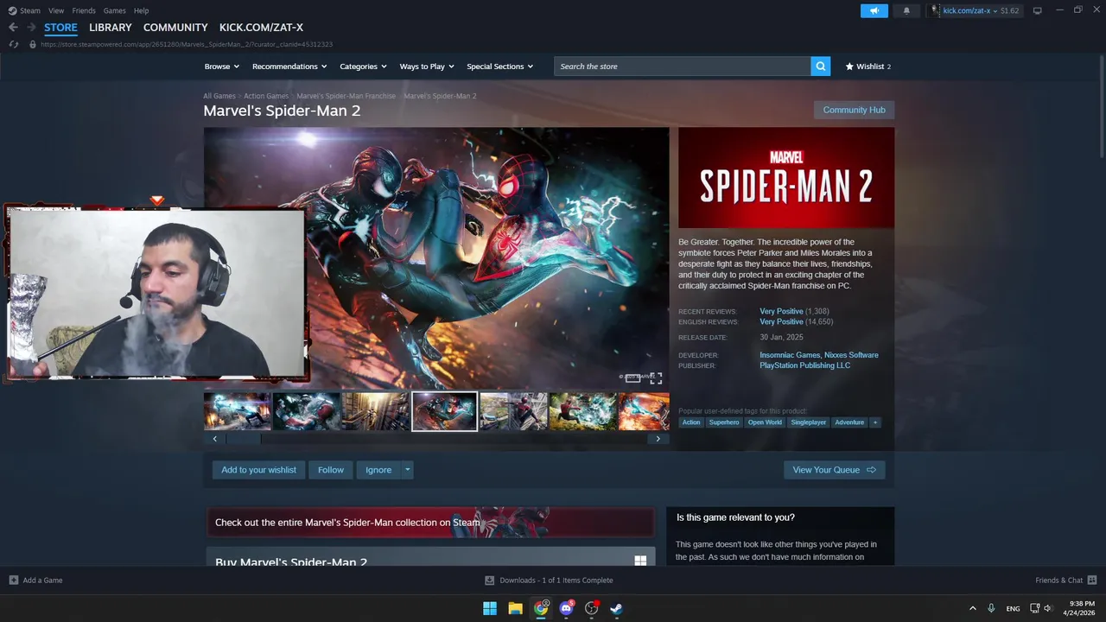1106x622 pixels.
Task: Select the yellow-lit hallway thumbnail
Action: pyautogui.click(x=375, y=411)
